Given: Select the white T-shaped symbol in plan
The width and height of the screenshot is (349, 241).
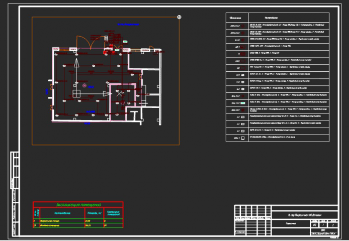Looking at the screenshot, I should (x=134, y=115).
